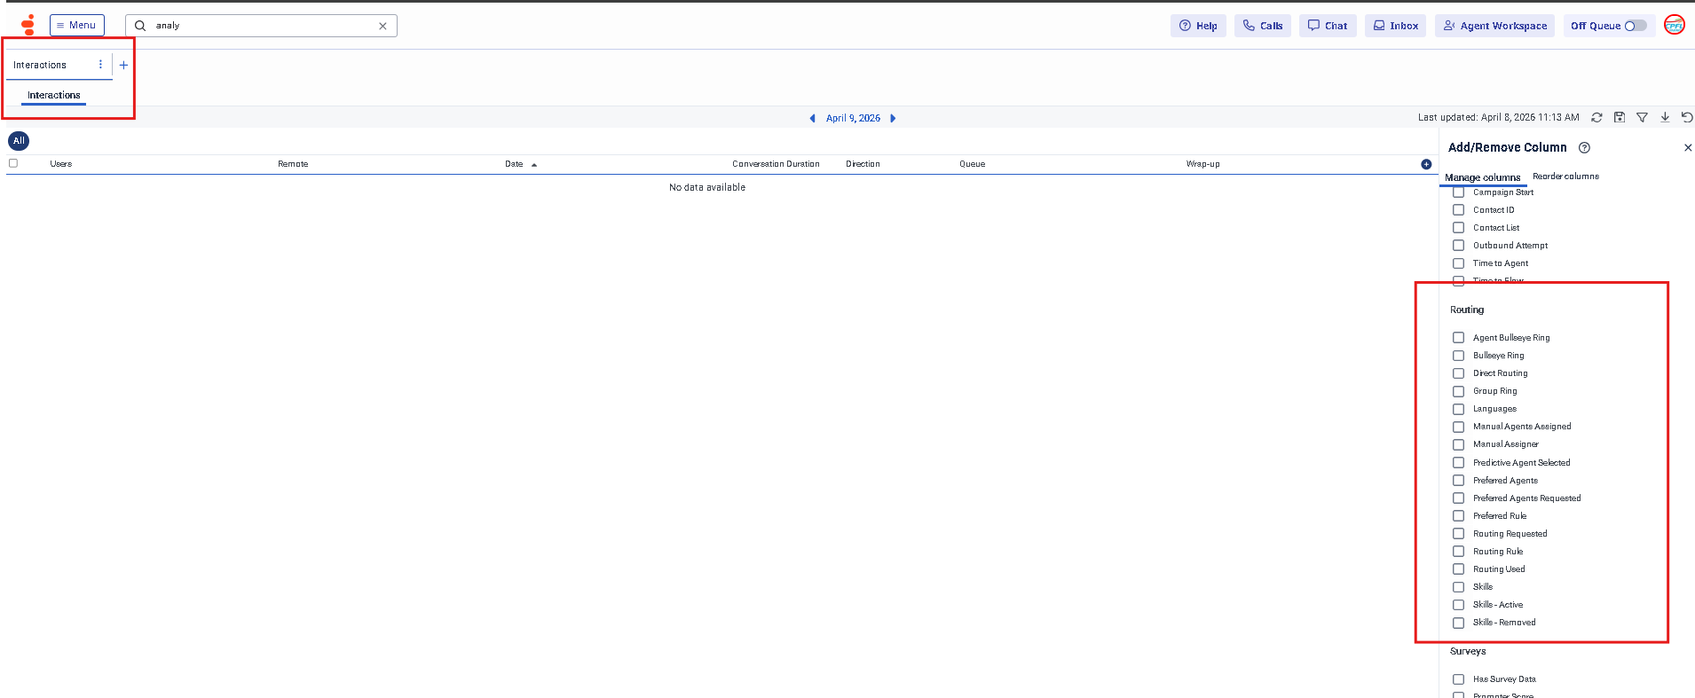Check the Campaign Start column
The image size is (1695, 698).
coord(1458,192)
